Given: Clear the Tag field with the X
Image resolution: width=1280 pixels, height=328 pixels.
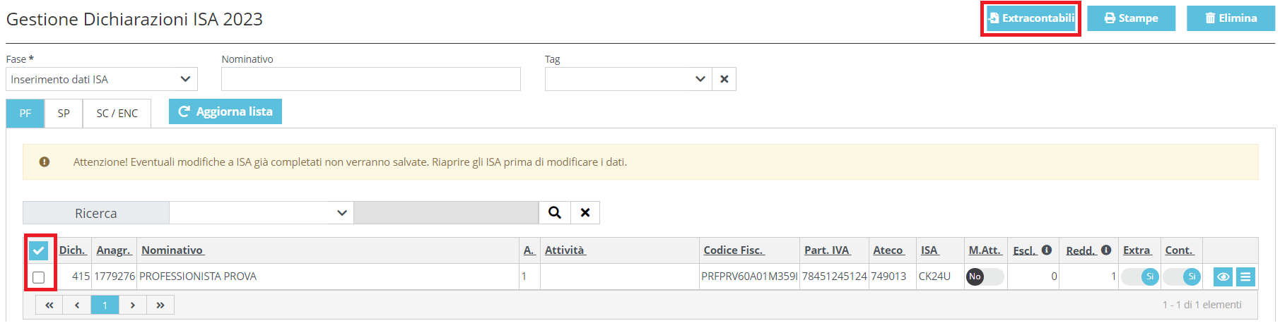Looking at the screenshot, I should (x=724, y=79).
